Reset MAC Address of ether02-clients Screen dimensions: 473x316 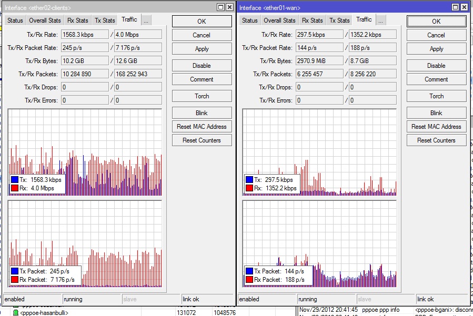[x=202, y=127]
